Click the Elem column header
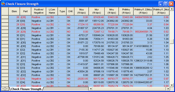The image size is (175, 92). 14,11
